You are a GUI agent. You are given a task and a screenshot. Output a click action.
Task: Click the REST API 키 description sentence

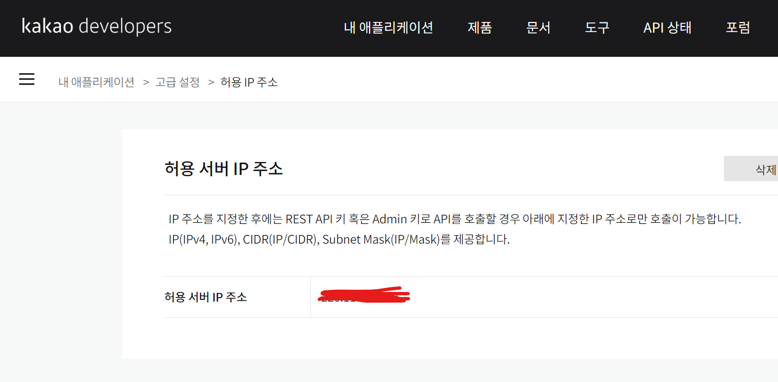(455, 219)
